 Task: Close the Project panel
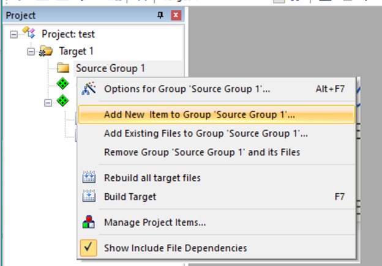[x=176, y=15]
